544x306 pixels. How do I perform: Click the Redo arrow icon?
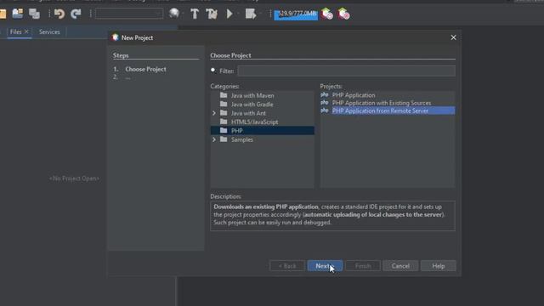pyautogui.click(x=76, y=14)
